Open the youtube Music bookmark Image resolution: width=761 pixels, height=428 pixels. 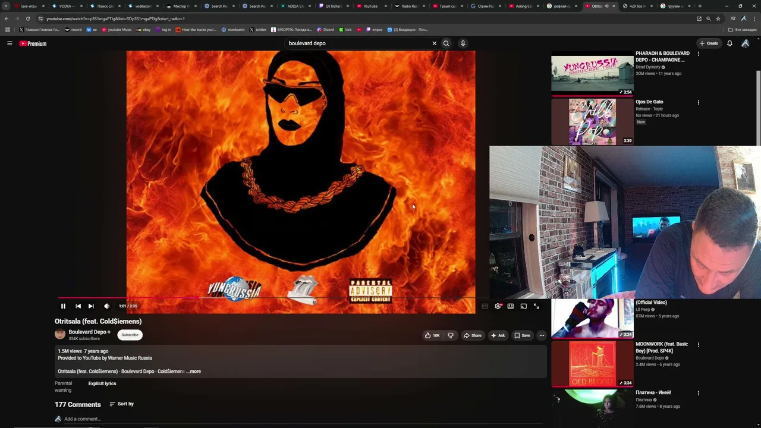tap(117, 30)
